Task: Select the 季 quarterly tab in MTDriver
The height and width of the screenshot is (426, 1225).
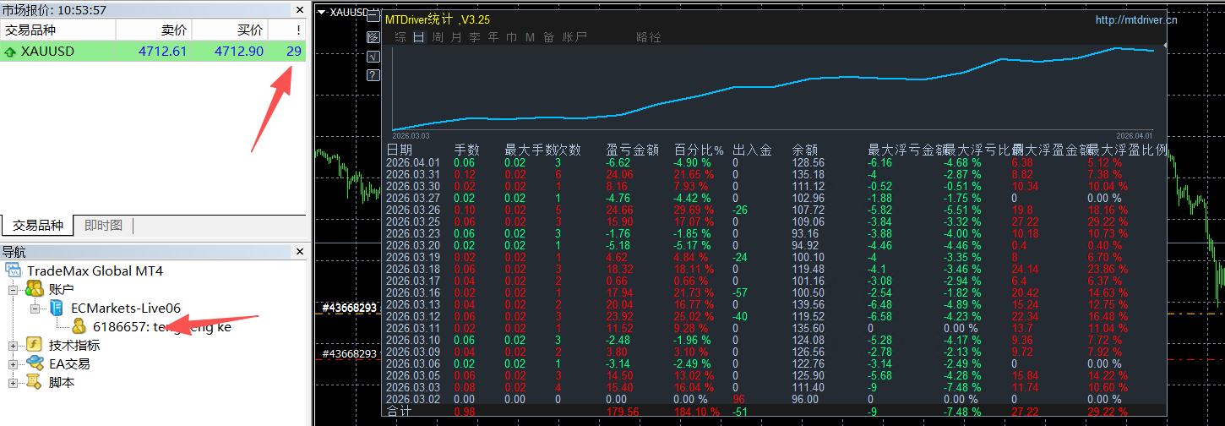Action: [x=475, y=37]
